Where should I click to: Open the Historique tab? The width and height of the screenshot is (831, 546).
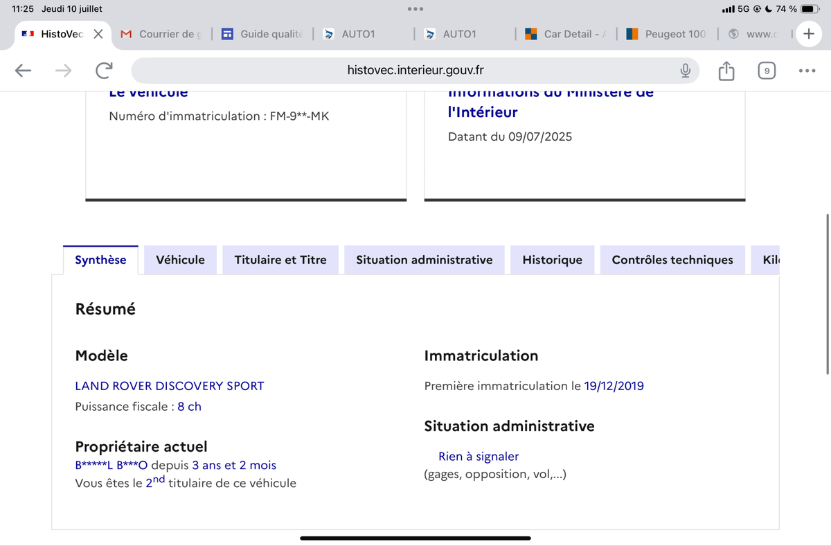tap(553, 260)
